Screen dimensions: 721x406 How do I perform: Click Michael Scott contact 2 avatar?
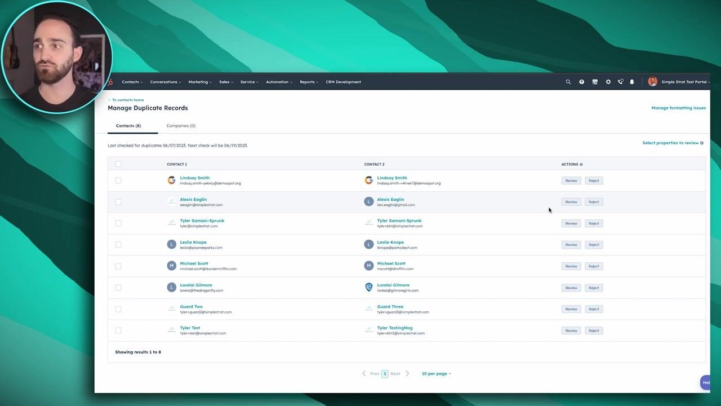[368, 266]
